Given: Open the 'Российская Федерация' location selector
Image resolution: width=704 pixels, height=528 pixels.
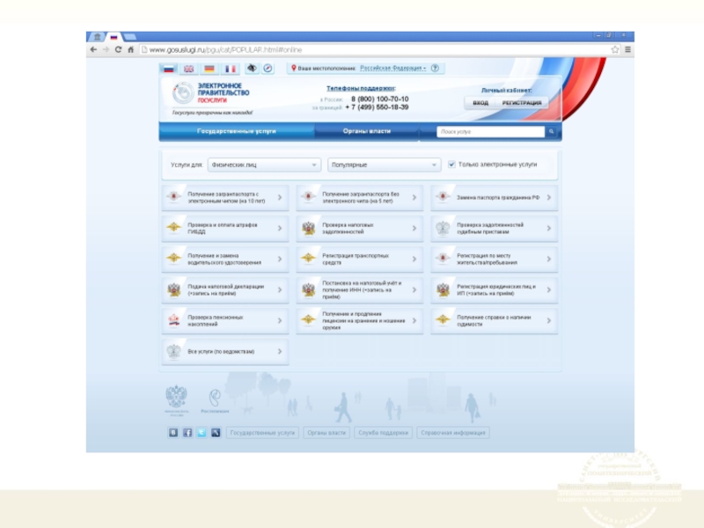Looking at the screenshot, I should click(x=392, y=69).
